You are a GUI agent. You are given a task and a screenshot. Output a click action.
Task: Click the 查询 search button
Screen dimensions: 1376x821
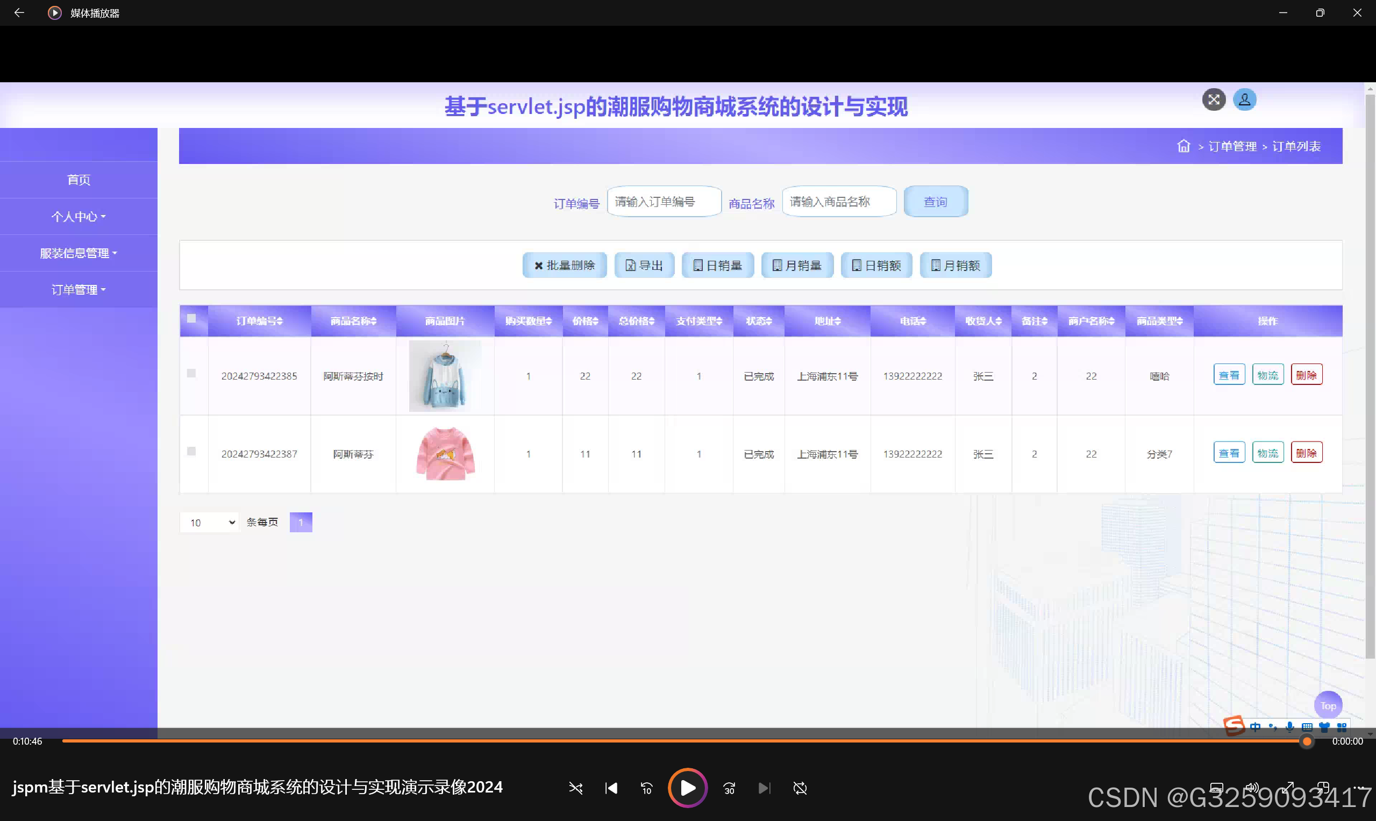click(936, 202)
